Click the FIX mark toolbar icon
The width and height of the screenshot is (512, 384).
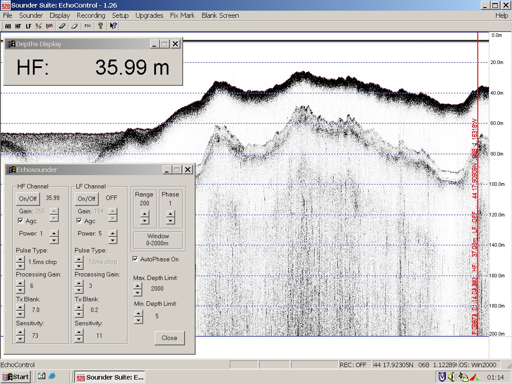pyautogui.click(x=88, y=26)
